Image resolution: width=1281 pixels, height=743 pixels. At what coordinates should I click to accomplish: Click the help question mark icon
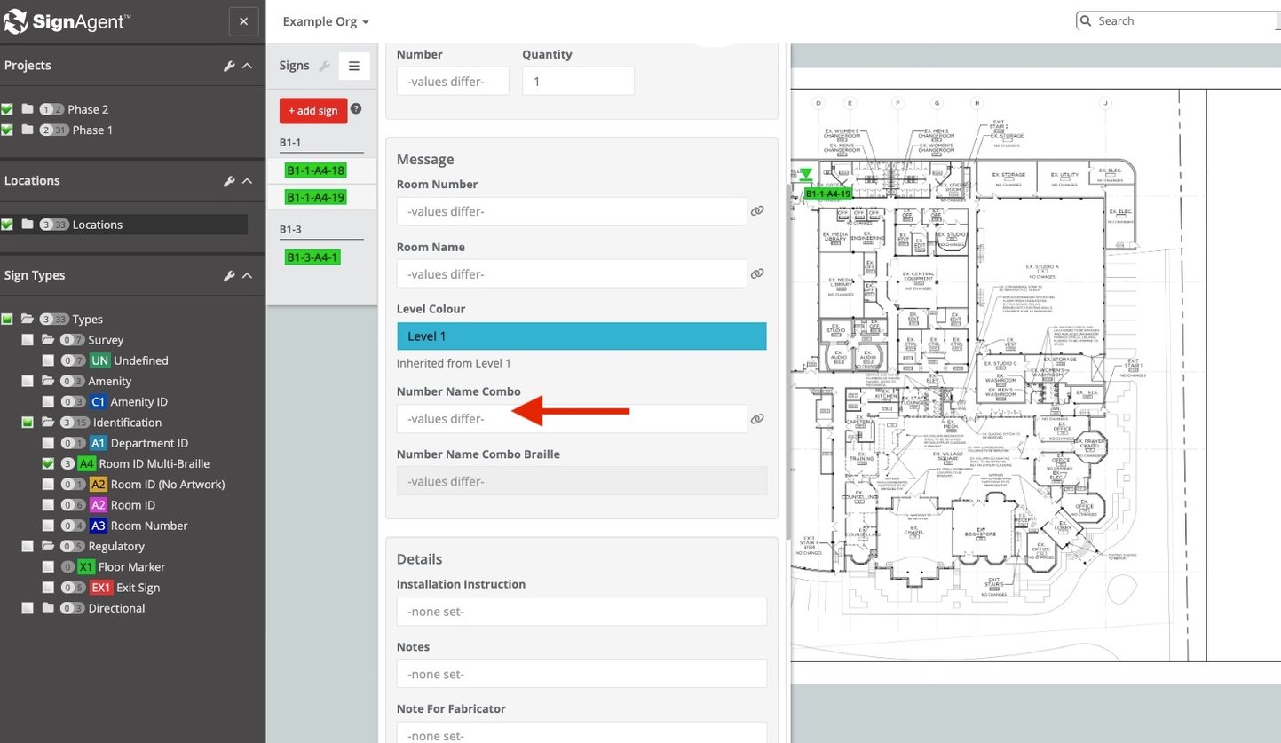click(356, 109)
